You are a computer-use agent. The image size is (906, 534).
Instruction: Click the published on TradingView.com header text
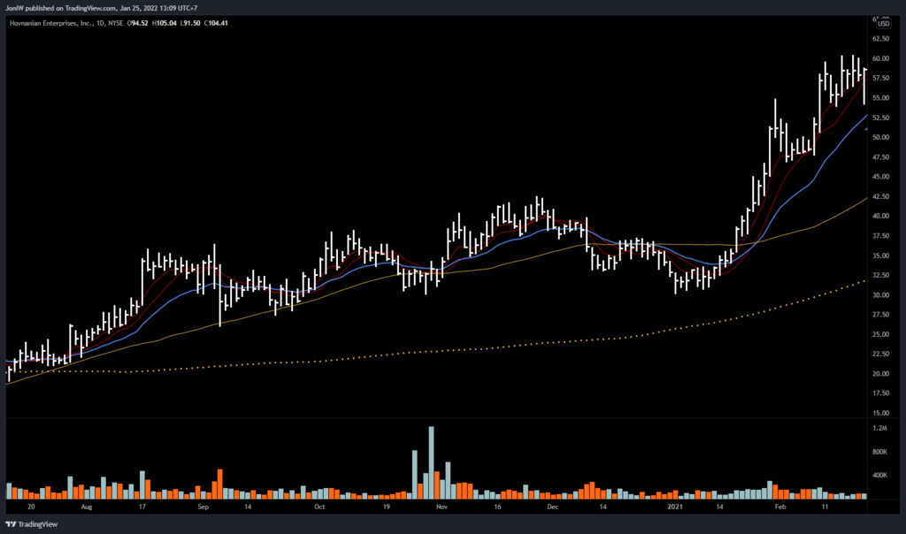113,9
